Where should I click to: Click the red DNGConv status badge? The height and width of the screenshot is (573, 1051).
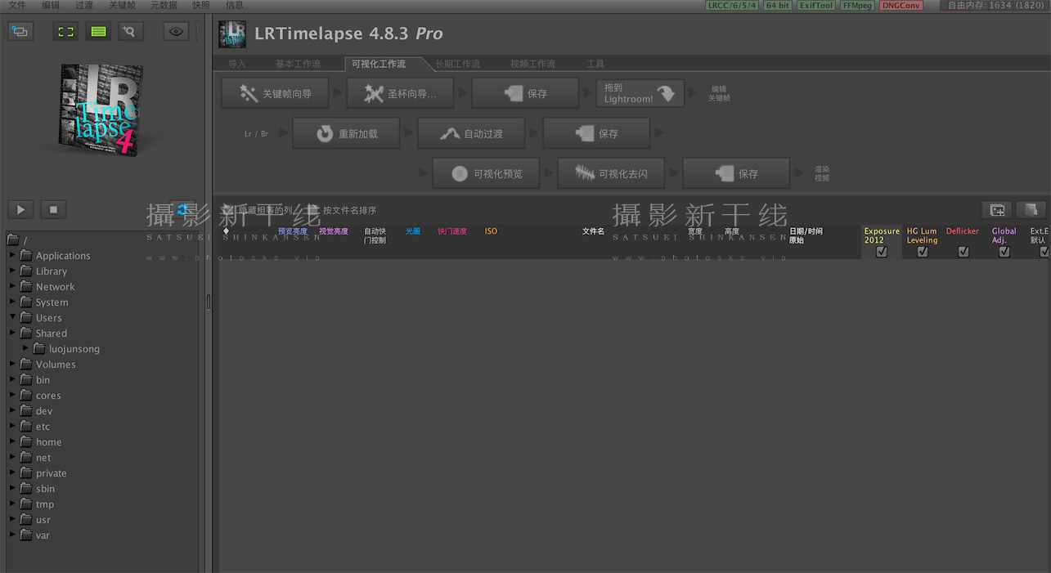click(x=901, y=6)
